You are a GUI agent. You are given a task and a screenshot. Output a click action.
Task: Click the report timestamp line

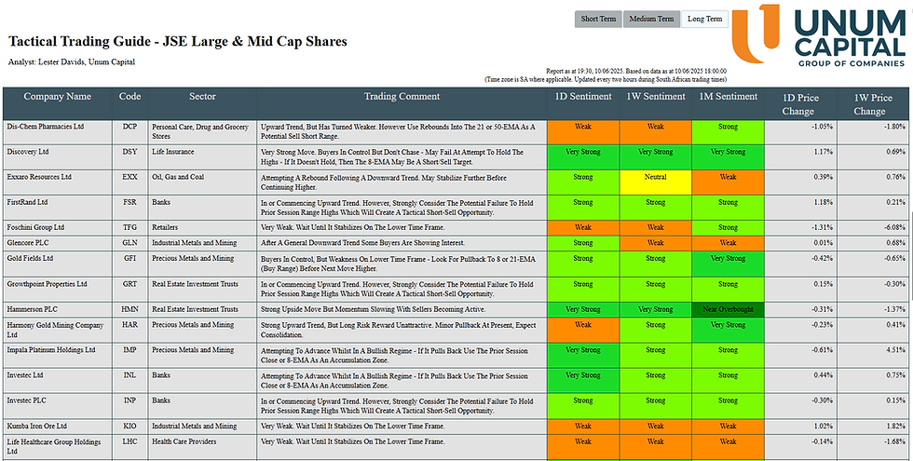(635, 71)
